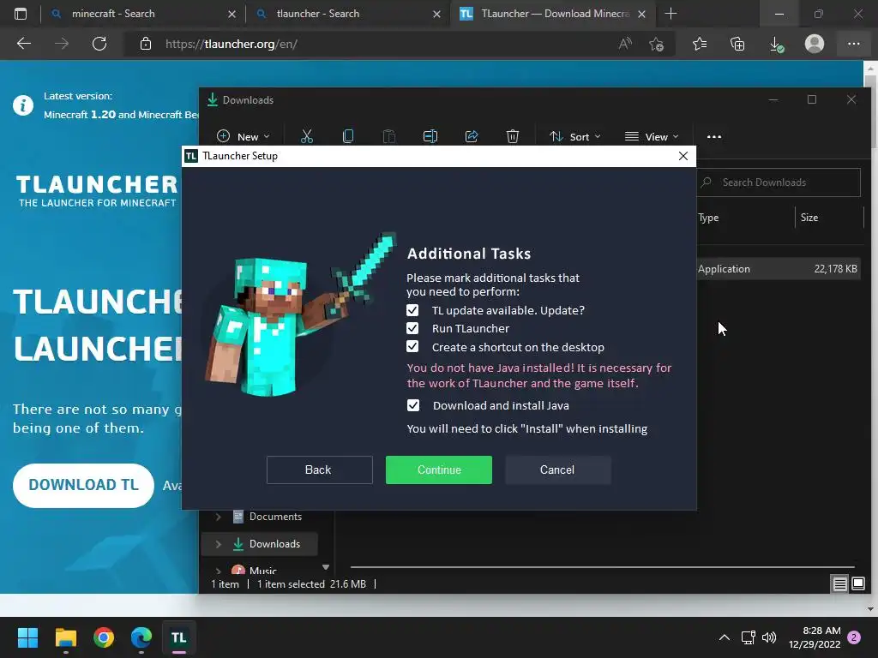
Task: Expand the Downloads tree item
Action: [219, 544]
